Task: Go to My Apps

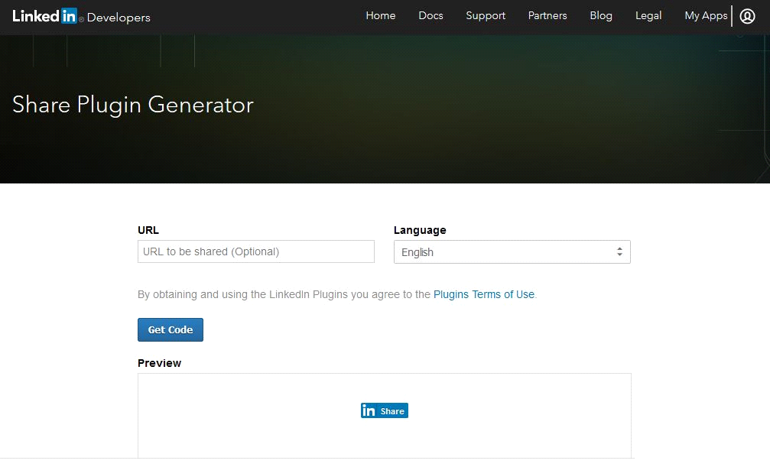Action: 705,16
